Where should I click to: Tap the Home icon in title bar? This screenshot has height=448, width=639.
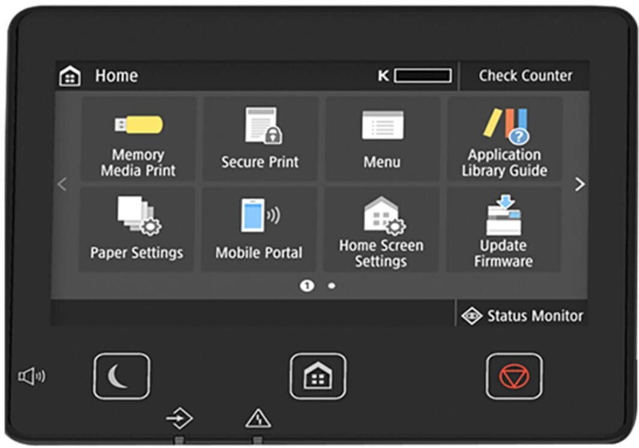[x=70, y=76]
